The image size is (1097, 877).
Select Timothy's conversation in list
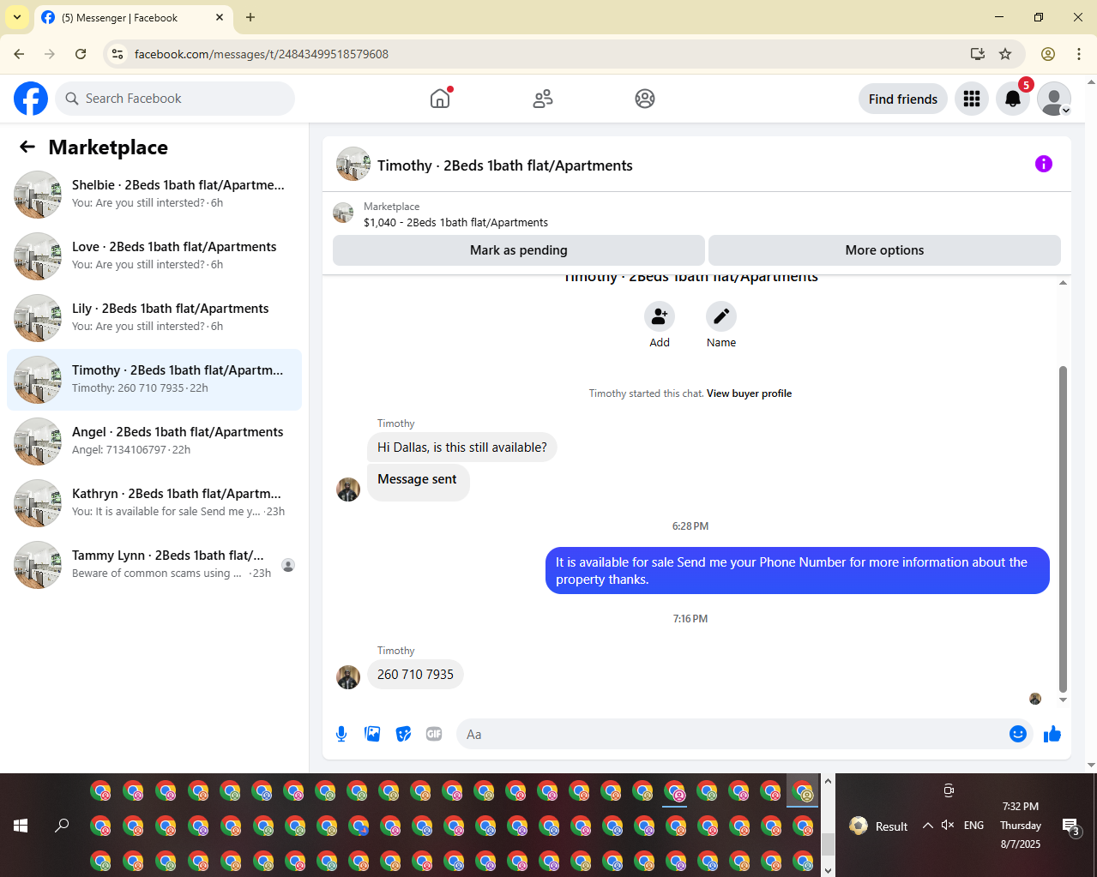coord(154,380)
